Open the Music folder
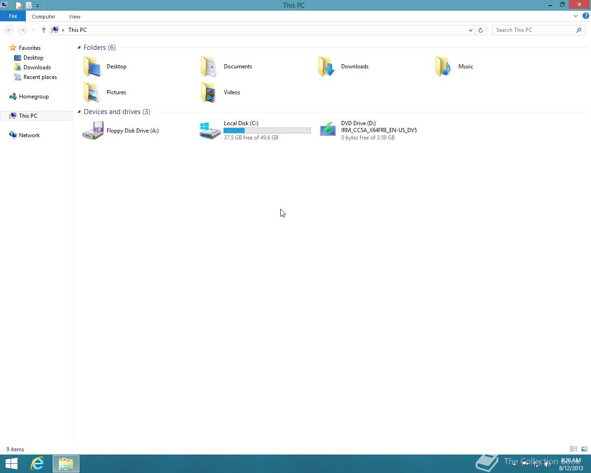This screenshot has height=473, width=591. 454,67
